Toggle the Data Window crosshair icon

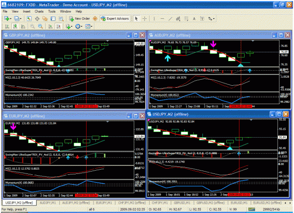[37, 18]
